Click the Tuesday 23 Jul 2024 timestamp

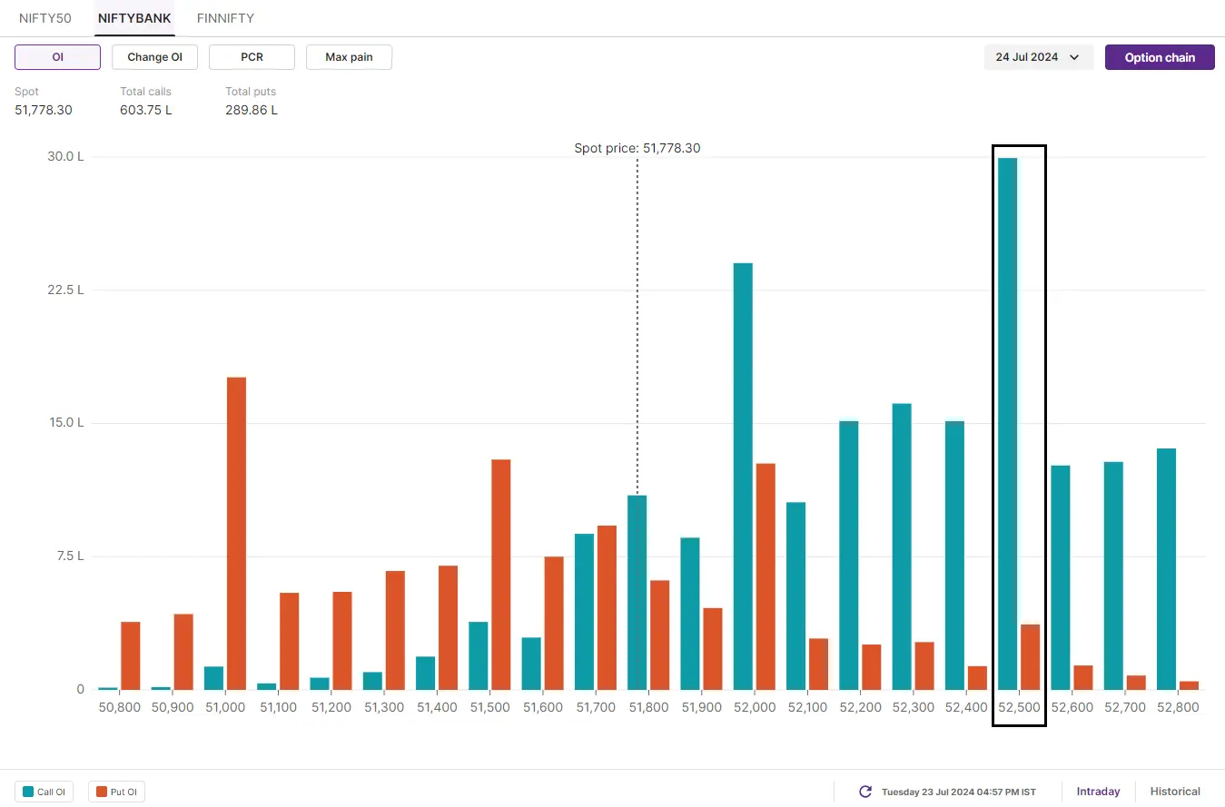(959, 792)
